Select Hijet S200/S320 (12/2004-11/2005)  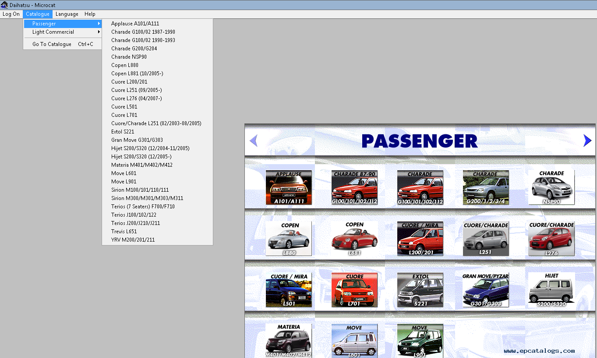coord(157,148)
